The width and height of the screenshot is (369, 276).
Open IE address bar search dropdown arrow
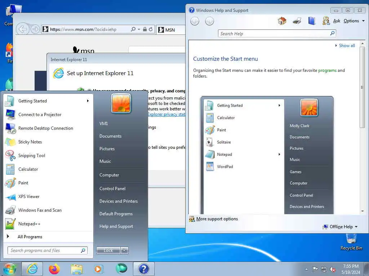(139, 29)
